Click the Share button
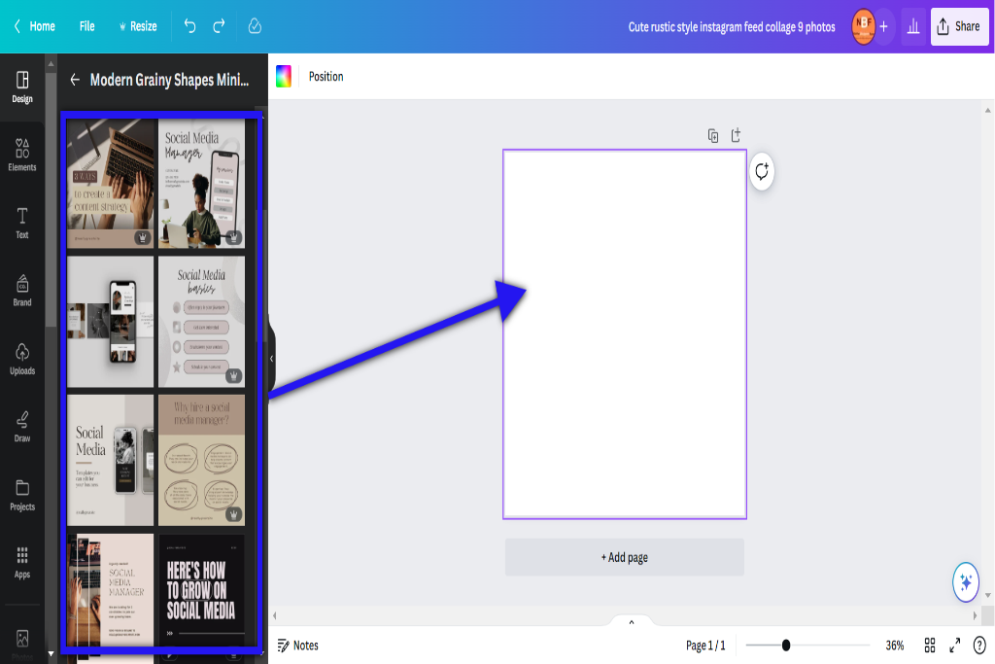Screen dimensions: 995x664 tap(959, 26)
